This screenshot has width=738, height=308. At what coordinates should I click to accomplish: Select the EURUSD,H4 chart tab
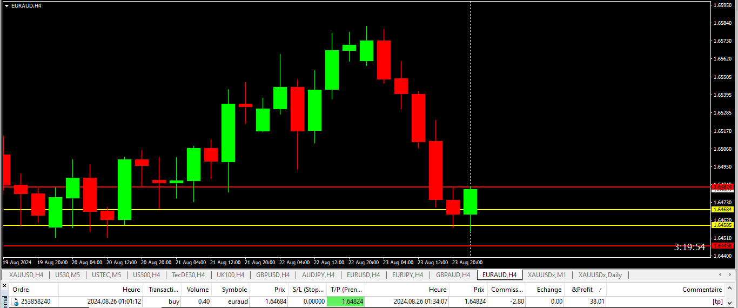point(363,275)
